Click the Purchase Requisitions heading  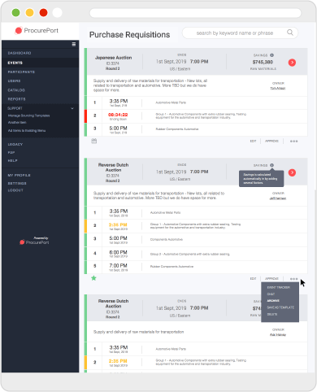coord(130,35)
